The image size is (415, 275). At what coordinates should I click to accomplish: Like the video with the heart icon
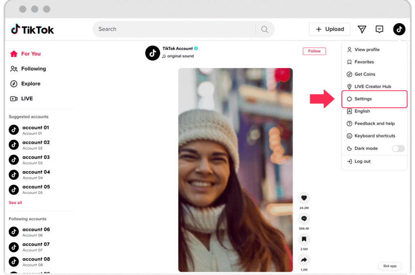pyautogui.click(x=304, y=198)
